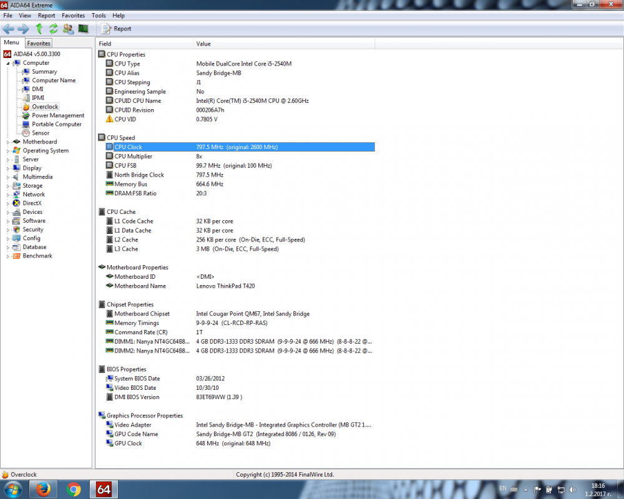Open the system monitor graph toolbar icon
Screen dimensions: 624x499
(83, 29)
